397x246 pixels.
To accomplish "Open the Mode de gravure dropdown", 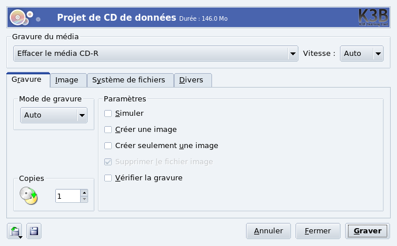I will pos(55,115).
